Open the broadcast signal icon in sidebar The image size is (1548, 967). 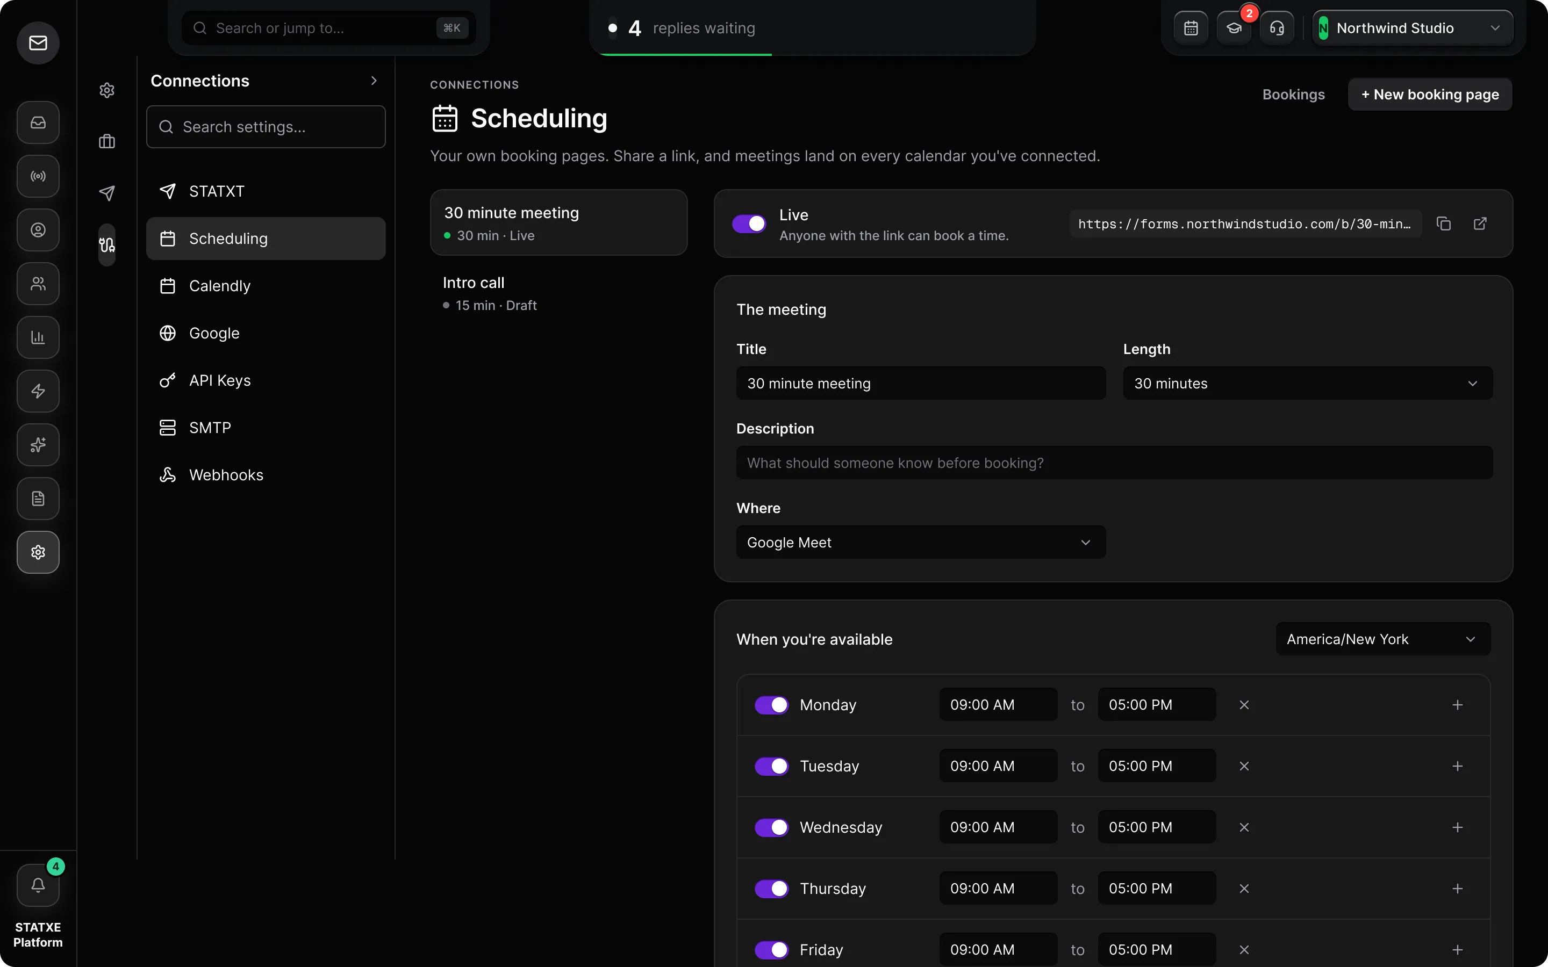(x=38, y=176)
